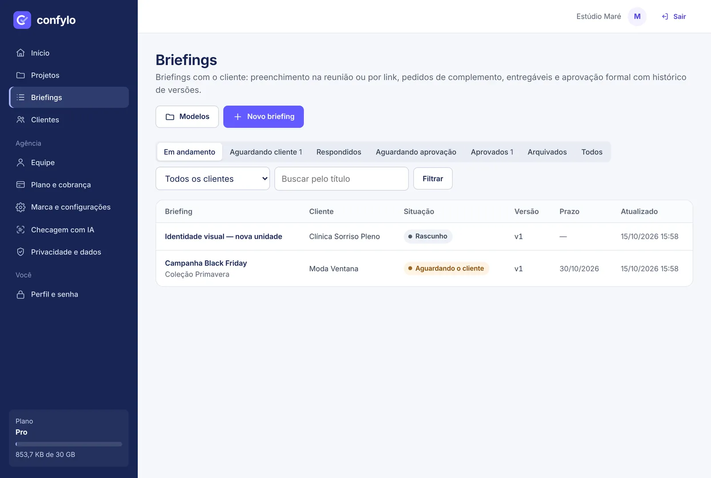Click the Projetos folder icon
The image size is (711, 478).
point(20,75)
